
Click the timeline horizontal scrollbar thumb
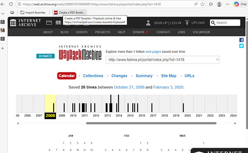151,123
